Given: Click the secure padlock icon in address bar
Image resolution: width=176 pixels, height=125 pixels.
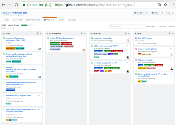Looking at the screenshot, I should point(24,5).
